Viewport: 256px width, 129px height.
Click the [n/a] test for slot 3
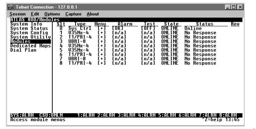[148, 41]
